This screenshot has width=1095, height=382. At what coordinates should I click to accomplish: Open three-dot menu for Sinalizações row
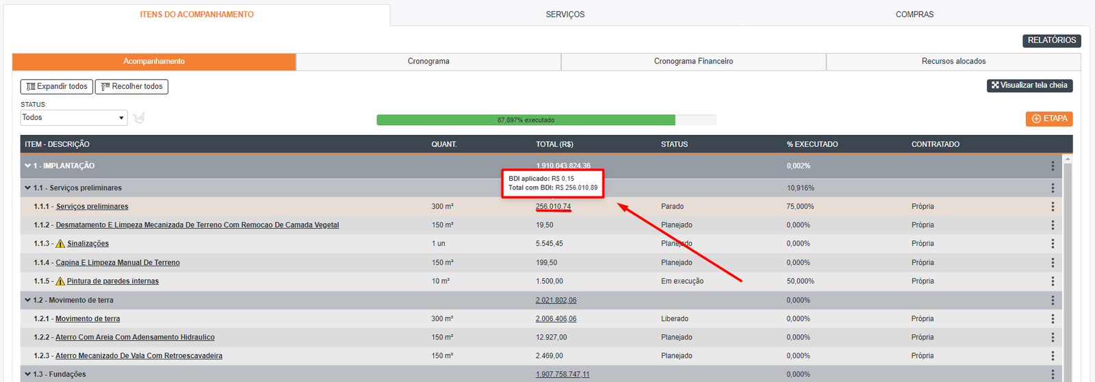(x=1053, y=244)
